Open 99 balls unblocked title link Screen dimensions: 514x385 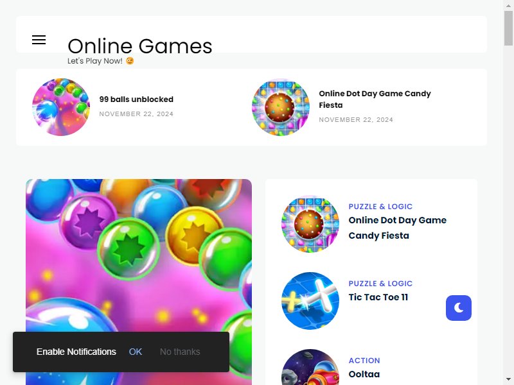click(136, 99)
